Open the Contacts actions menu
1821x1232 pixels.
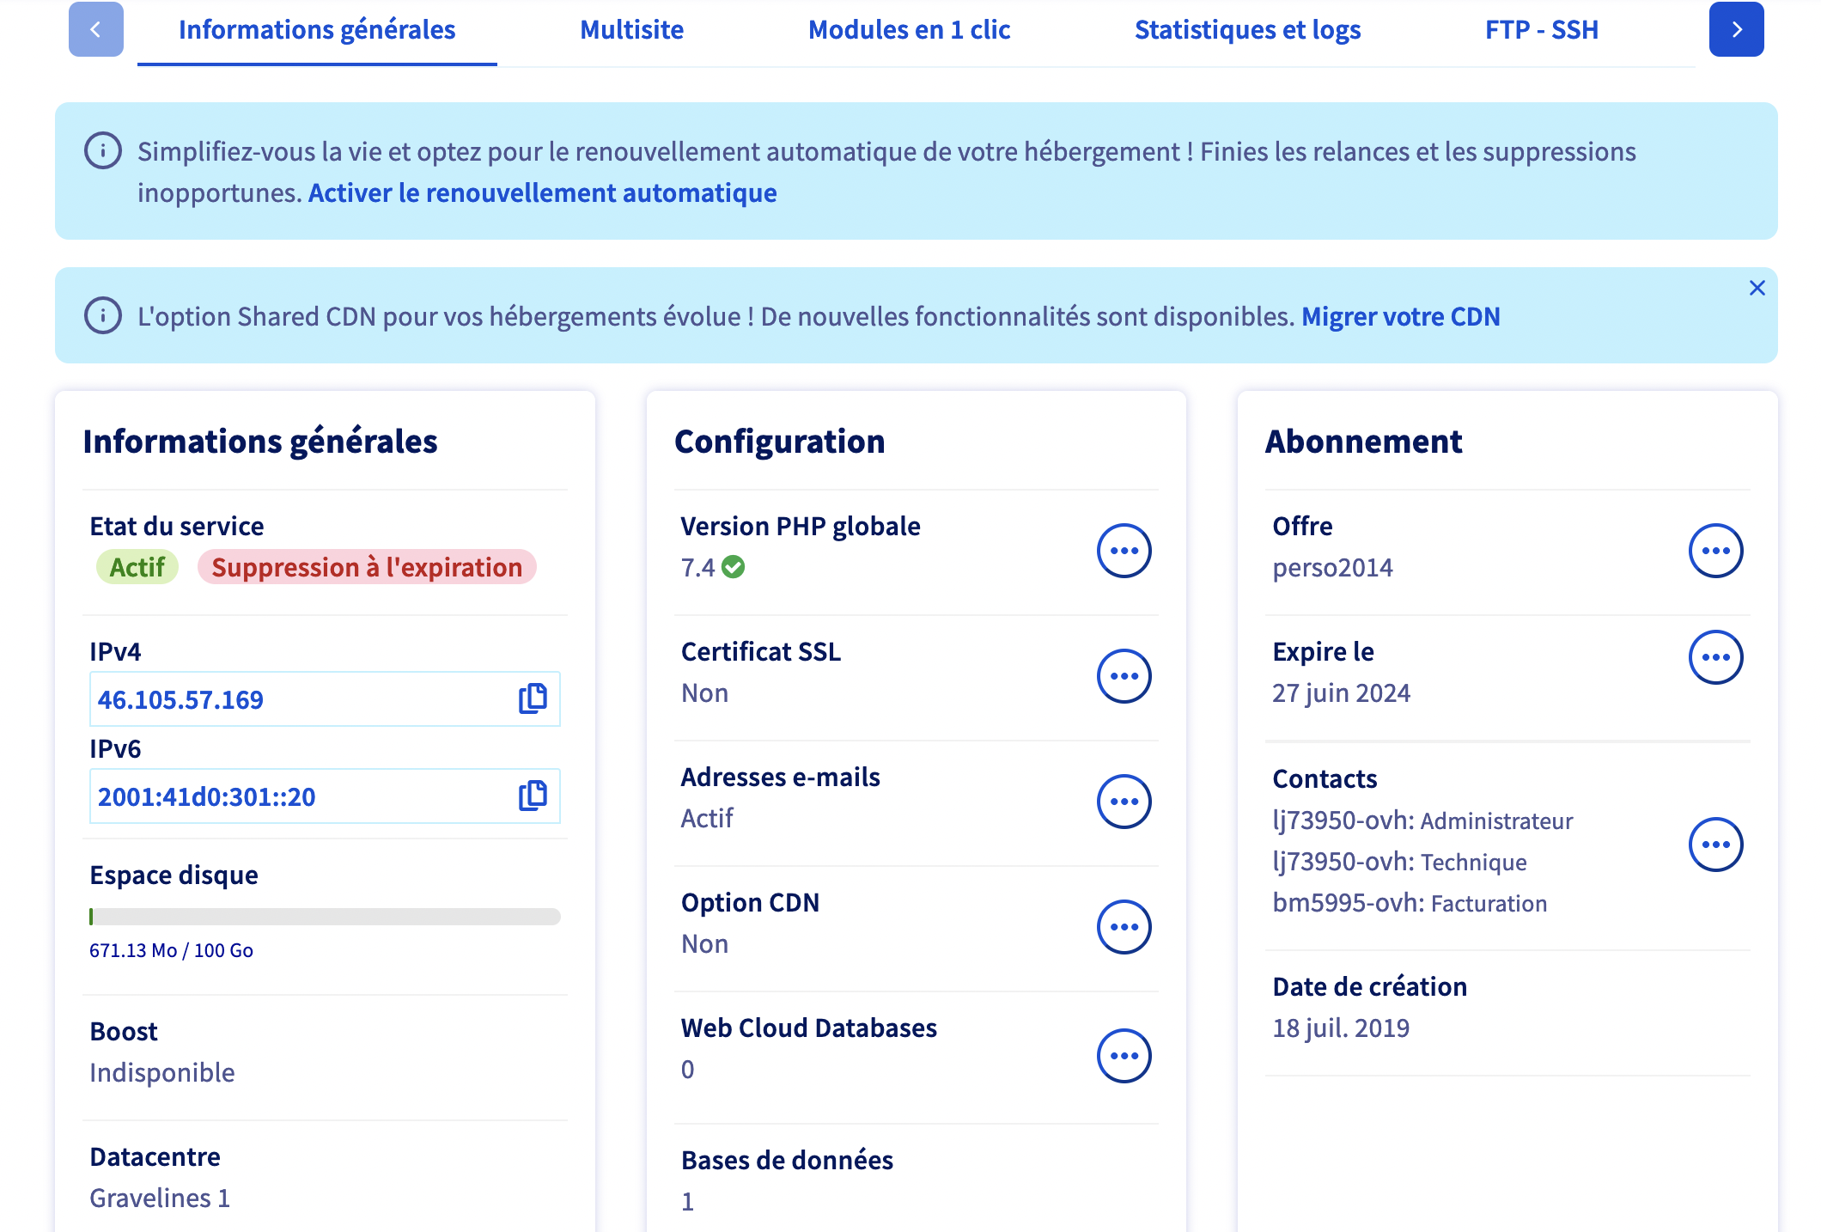click(x=1715, y=845)
